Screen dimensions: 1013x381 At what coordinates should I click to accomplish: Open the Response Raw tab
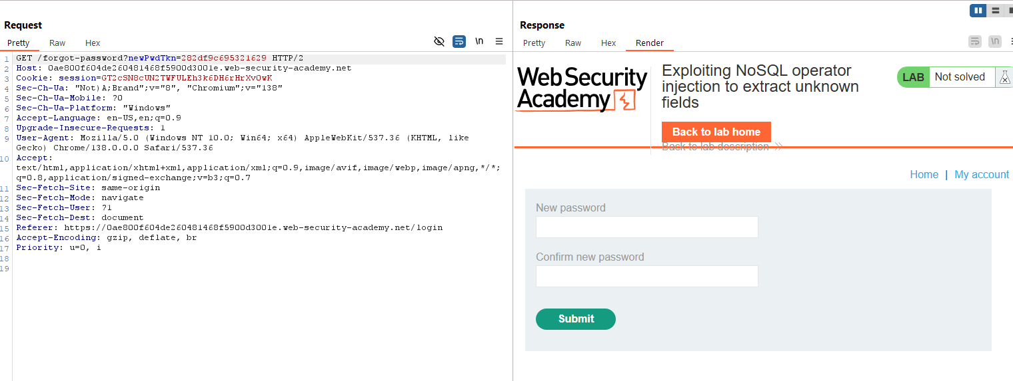coord(573,43)
